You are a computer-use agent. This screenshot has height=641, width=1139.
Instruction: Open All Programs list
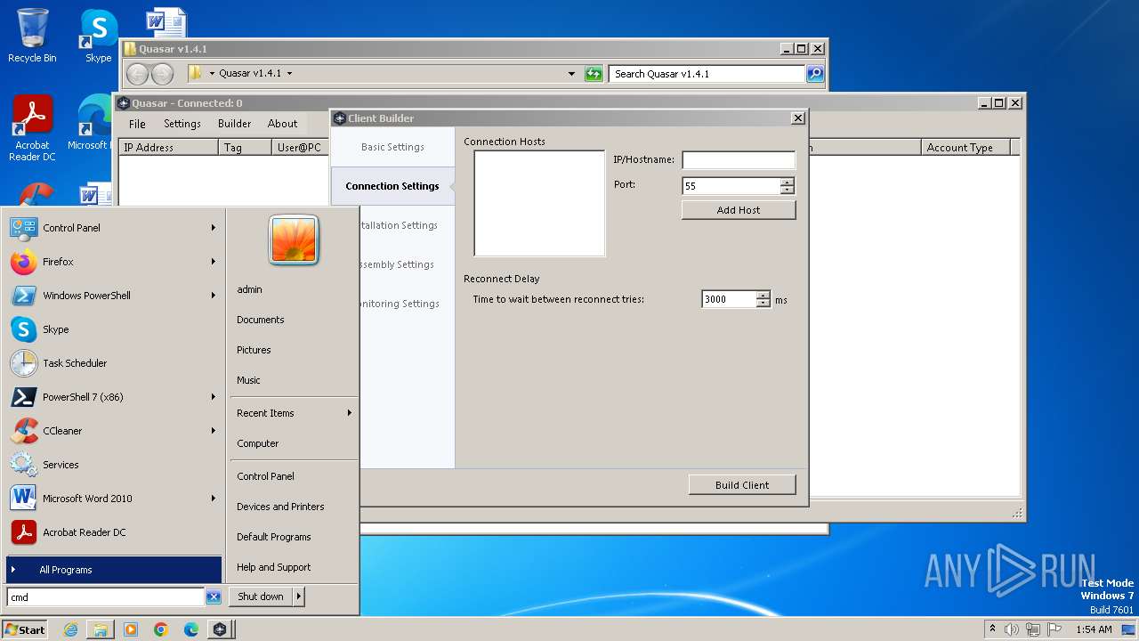[x=114, y=570]
